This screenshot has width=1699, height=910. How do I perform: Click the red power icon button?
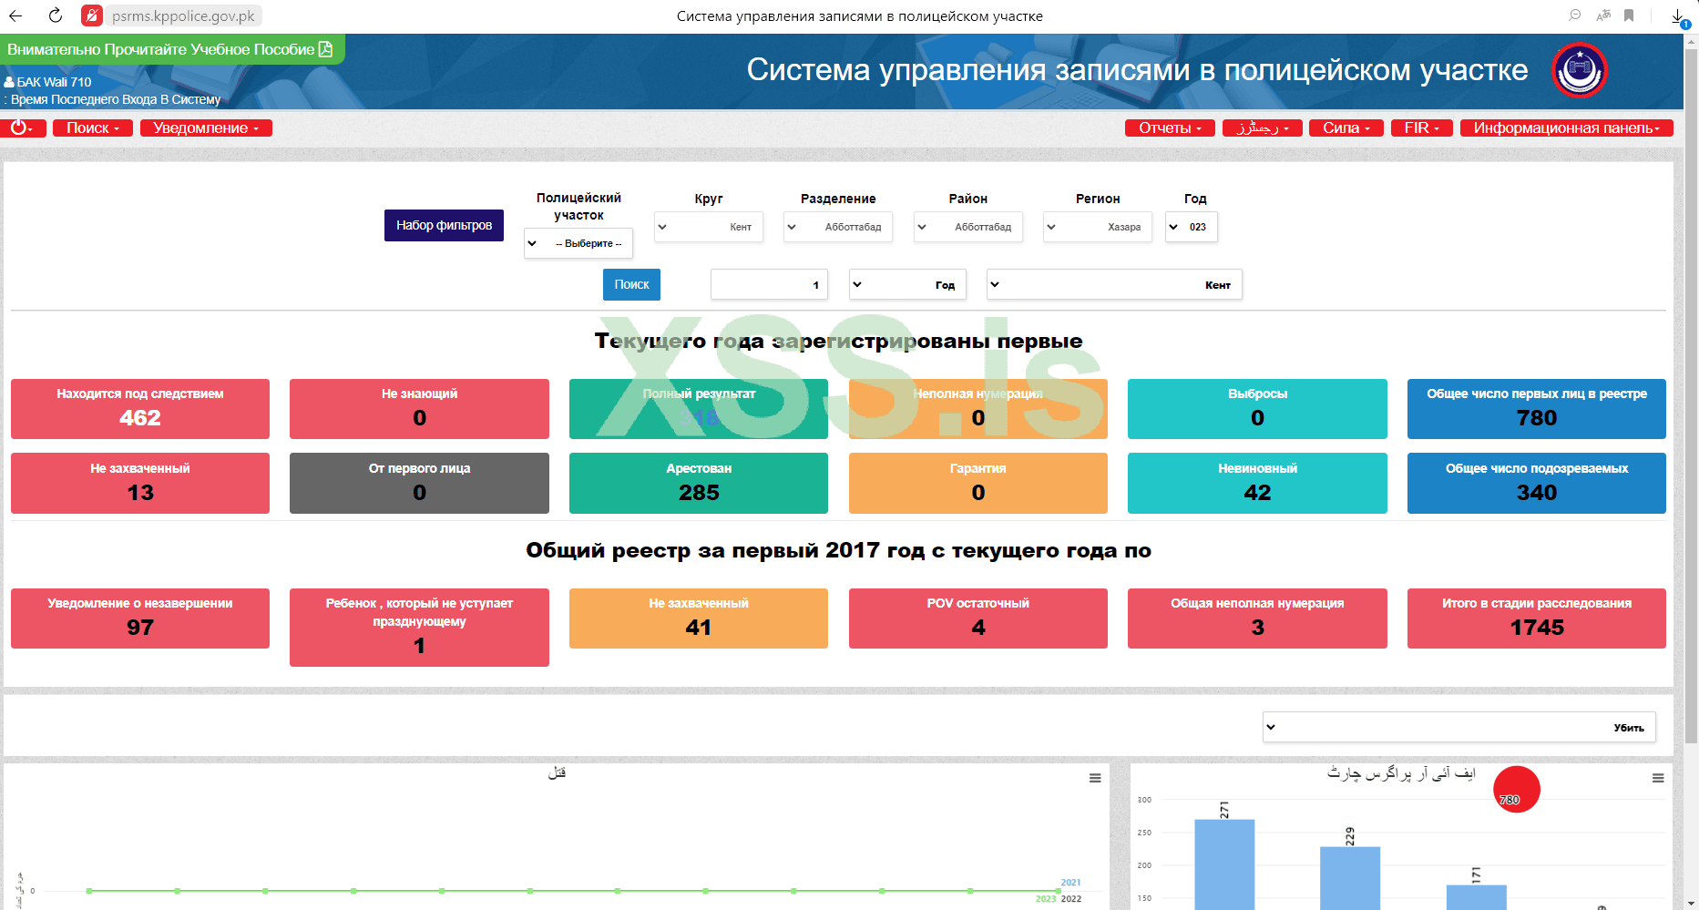[23, 128]
